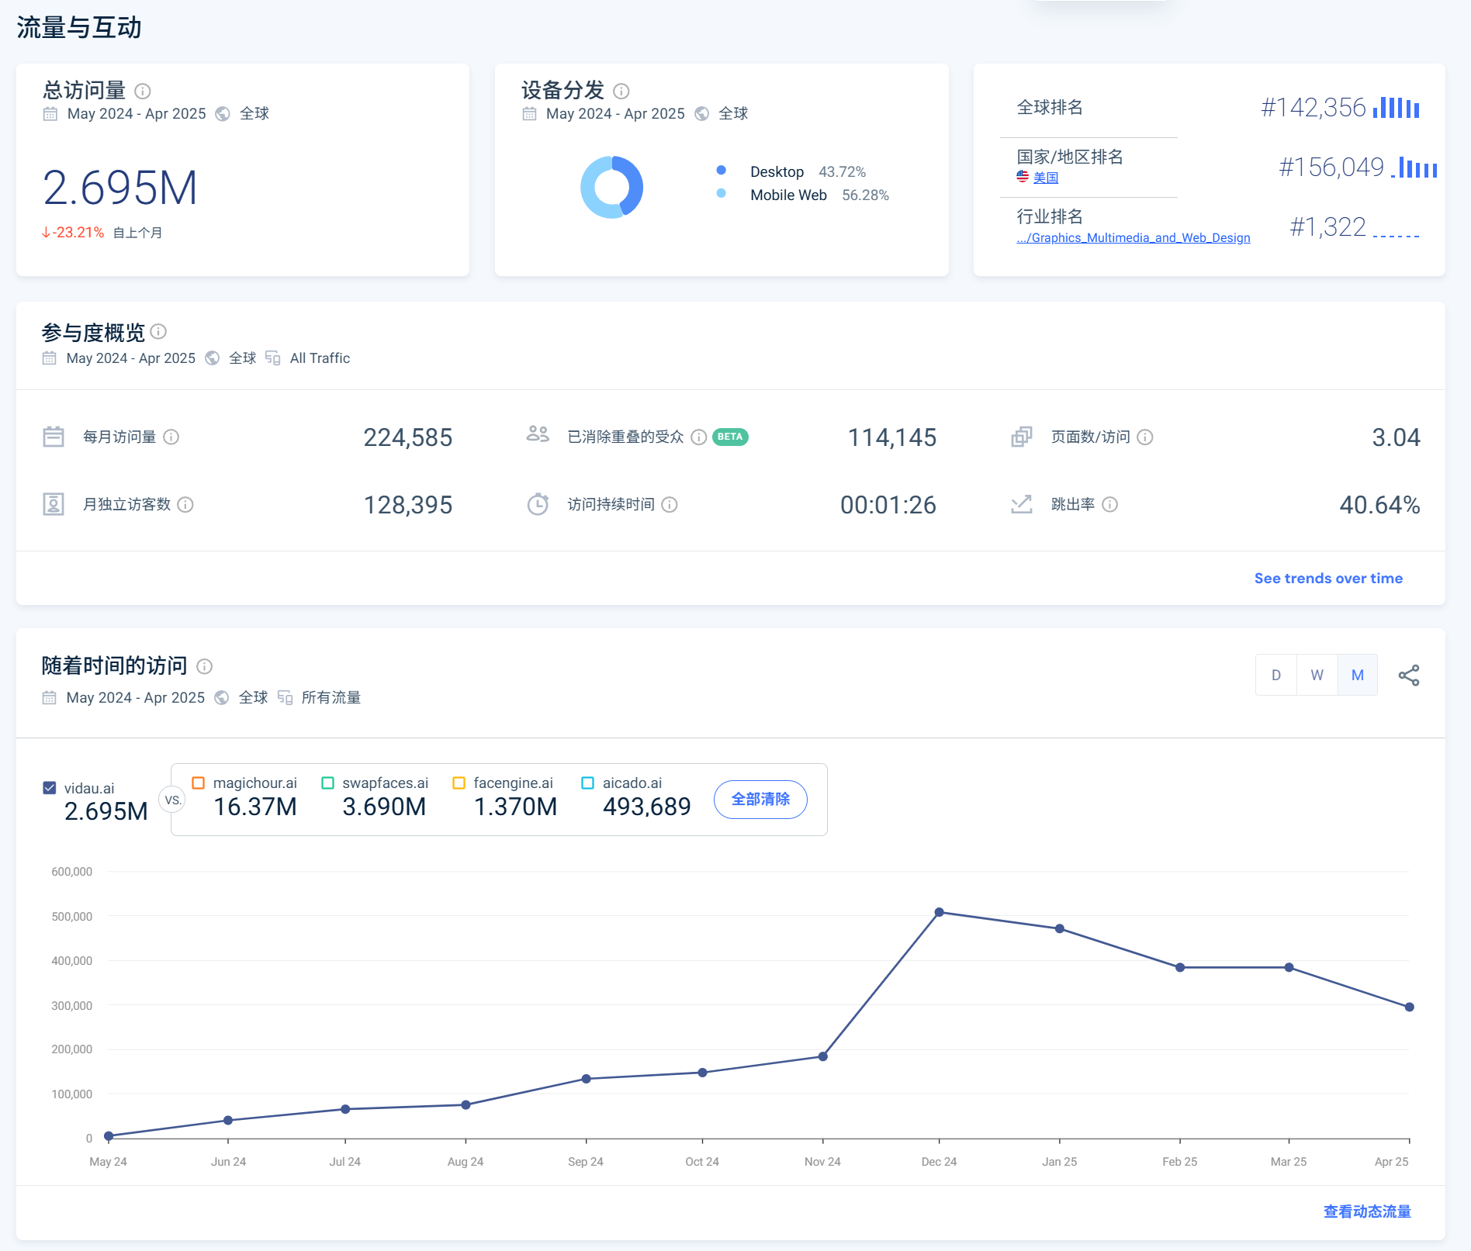This screenshot has width=1471, height=1251.
Task: Click device icon beside All Traffic
Action: (x=272, y=358)
